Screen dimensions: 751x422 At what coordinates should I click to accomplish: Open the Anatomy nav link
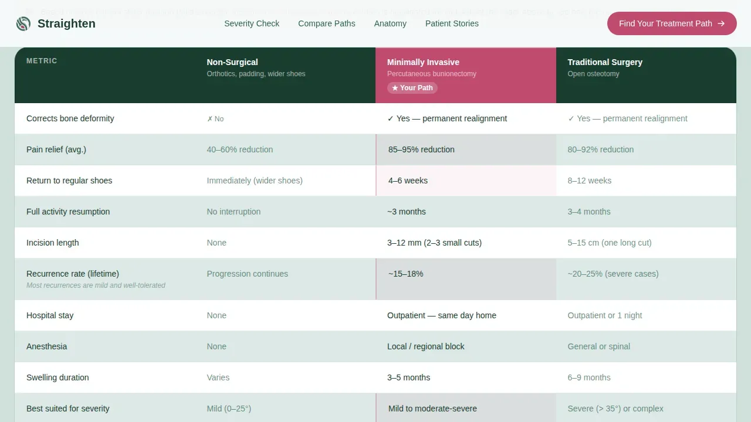[x=390, y=23]
